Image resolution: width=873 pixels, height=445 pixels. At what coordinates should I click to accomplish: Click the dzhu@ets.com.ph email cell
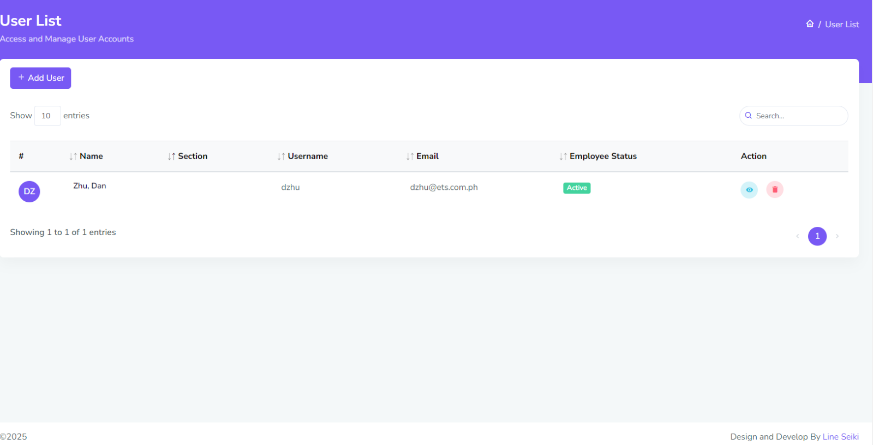pos(444,187)
